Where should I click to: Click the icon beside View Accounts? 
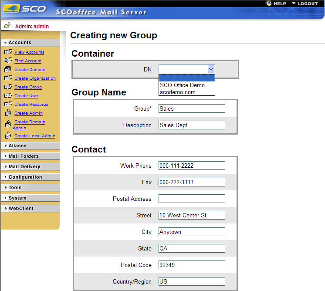coord(8,52)
